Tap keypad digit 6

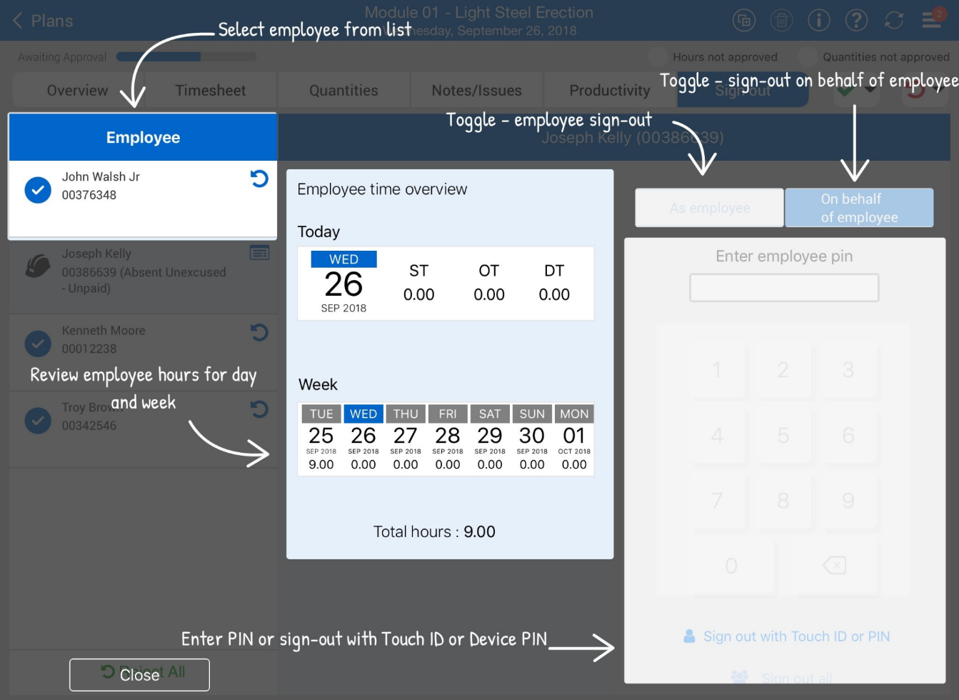[x=848, y=435]
